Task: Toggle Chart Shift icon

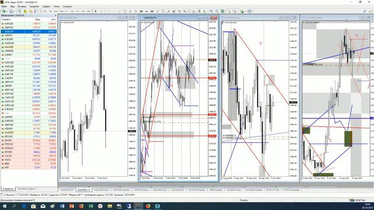Action: tap(235, 11)
